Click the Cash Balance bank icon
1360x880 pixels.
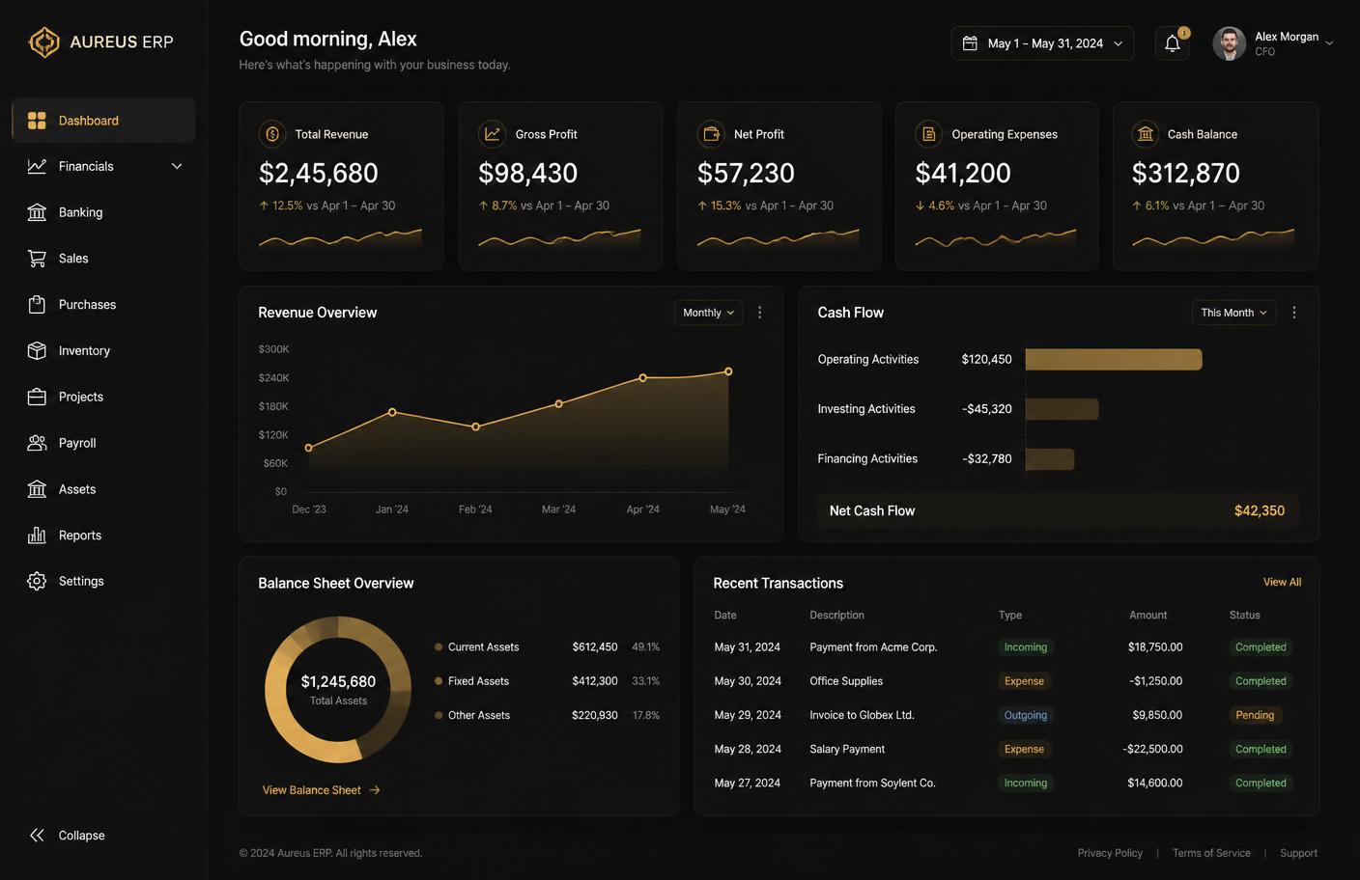pos(1146,134)
